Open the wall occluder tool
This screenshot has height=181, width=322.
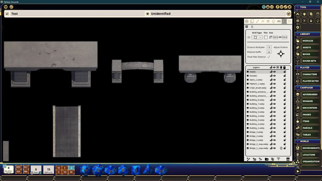268,21
